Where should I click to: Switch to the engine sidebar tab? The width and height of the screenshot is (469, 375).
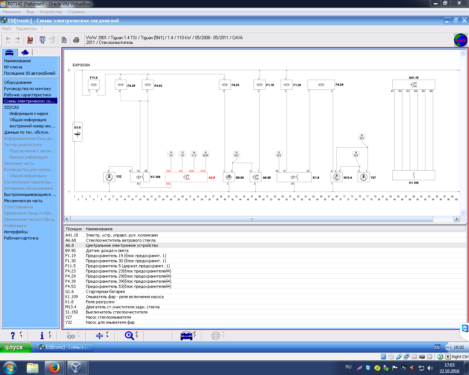(25, 52)
